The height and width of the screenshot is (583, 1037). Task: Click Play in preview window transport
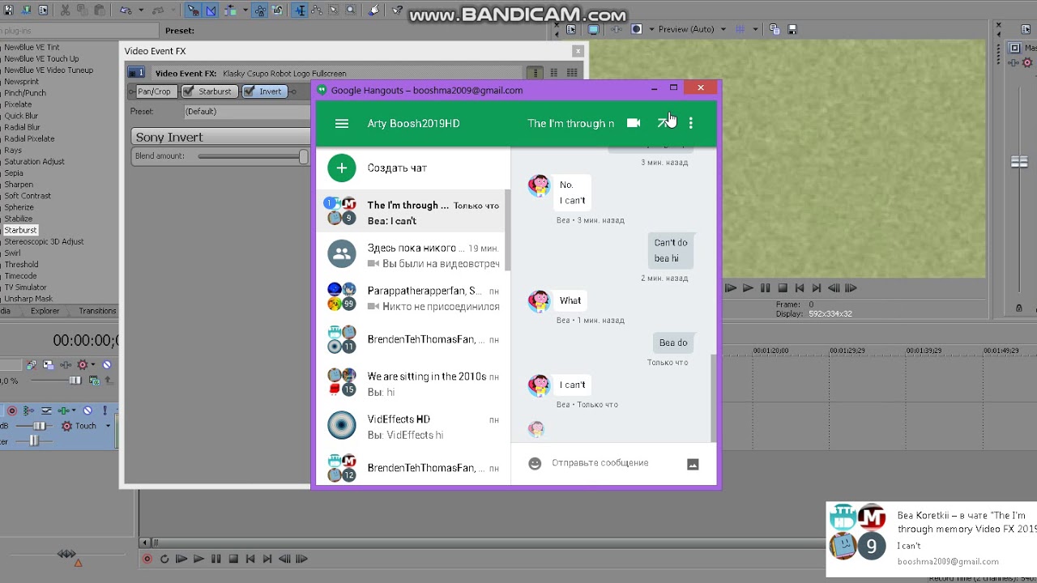coord(748,287)
